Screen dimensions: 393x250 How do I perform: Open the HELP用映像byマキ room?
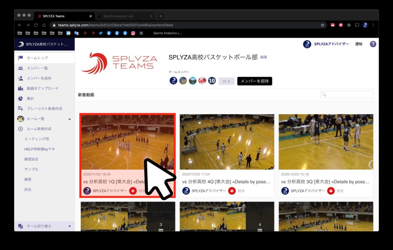(40, 149)
